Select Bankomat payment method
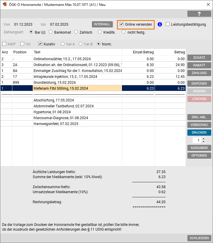The image size is (213, 243). [x=50, y=32]
